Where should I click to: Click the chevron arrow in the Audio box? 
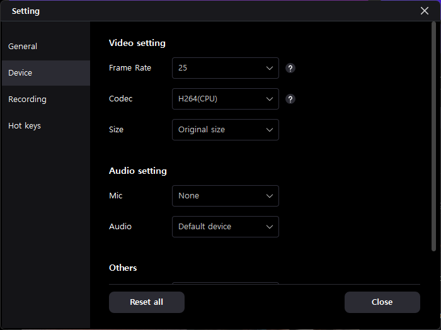[x=270, y=227]
